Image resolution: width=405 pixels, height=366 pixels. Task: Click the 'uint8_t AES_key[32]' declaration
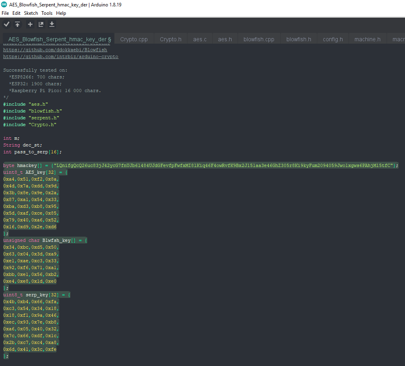[35, 173]
